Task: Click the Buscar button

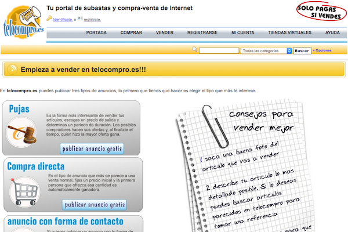Action: pos(302,51)
